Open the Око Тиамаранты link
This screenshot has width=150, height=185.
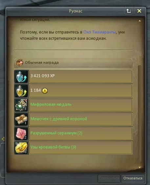pos(99,32)
